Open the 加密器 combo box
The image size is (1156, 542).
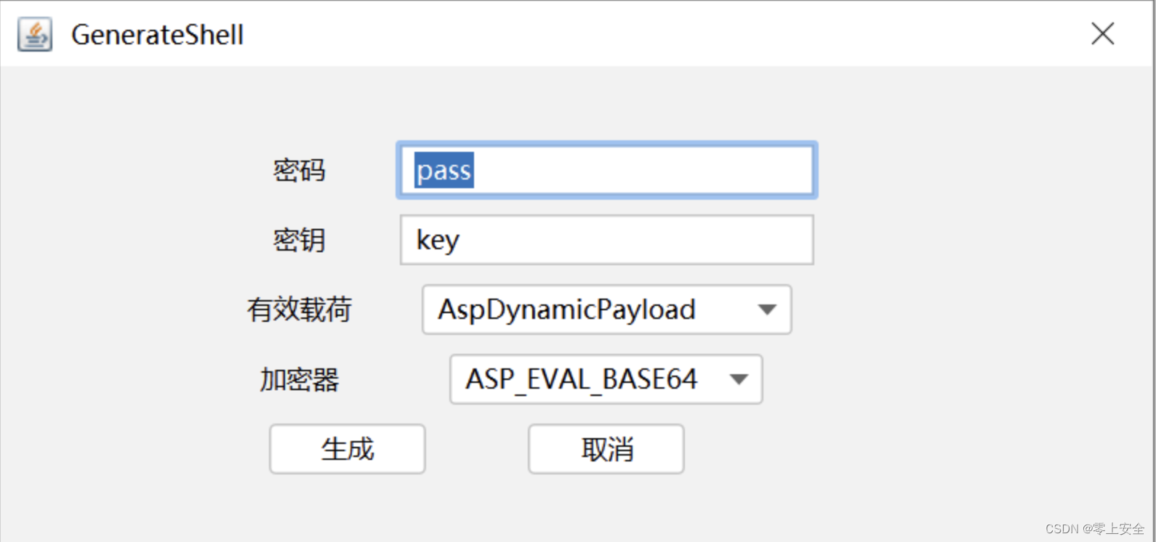606,379
